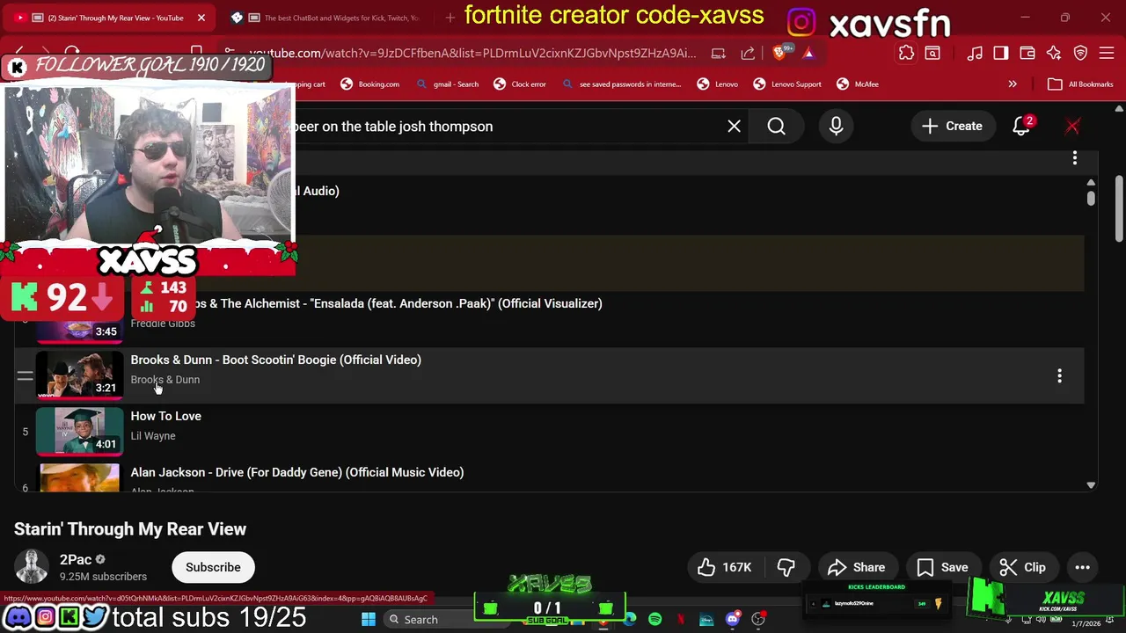Open the Brave Playlist music note icon

coord(975,53)
